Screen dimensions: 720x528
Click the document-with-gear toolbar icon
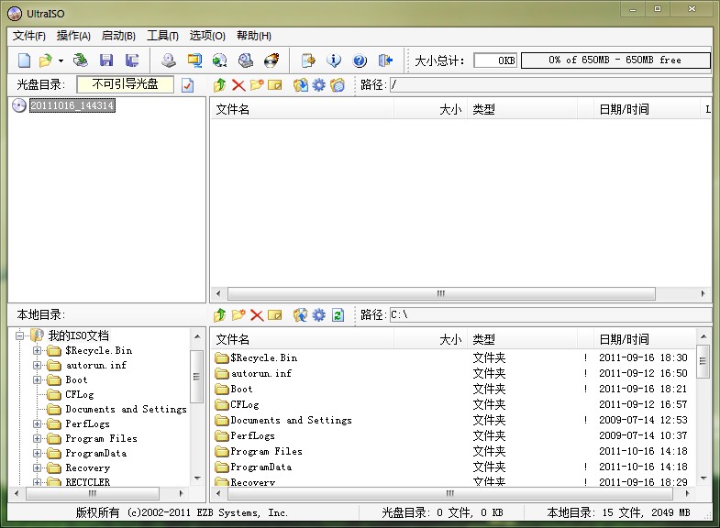(308, 60)
